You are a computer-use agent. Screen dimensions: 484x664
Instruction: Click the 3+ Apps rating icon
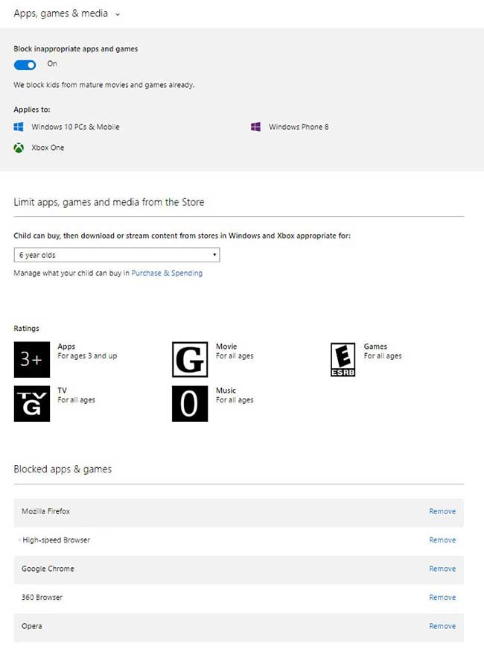pos(31,359)
